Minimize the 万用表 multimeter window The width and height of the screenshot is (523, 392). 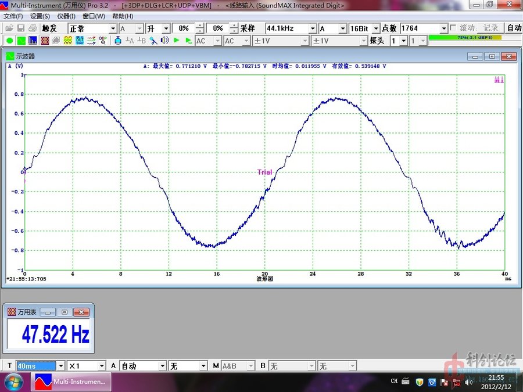pyautogui.click(x=48, y=312)
